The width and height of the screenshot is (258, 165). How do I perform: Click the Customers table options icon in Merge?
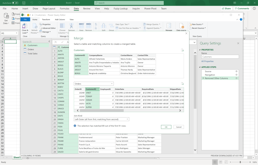[182, 50]
